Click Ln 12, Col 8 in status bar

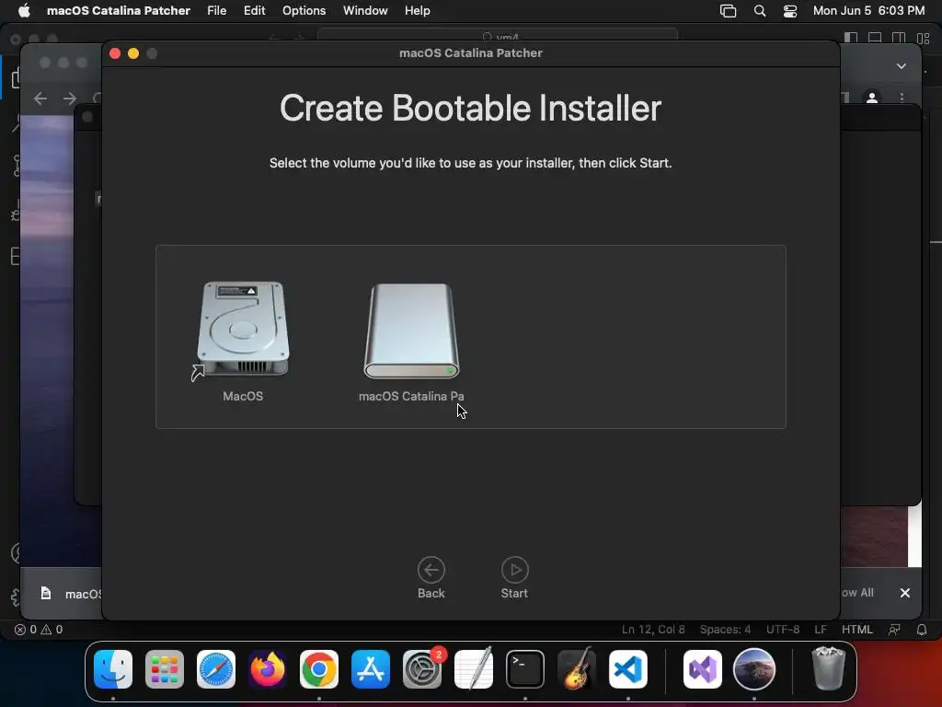point(653,630)
